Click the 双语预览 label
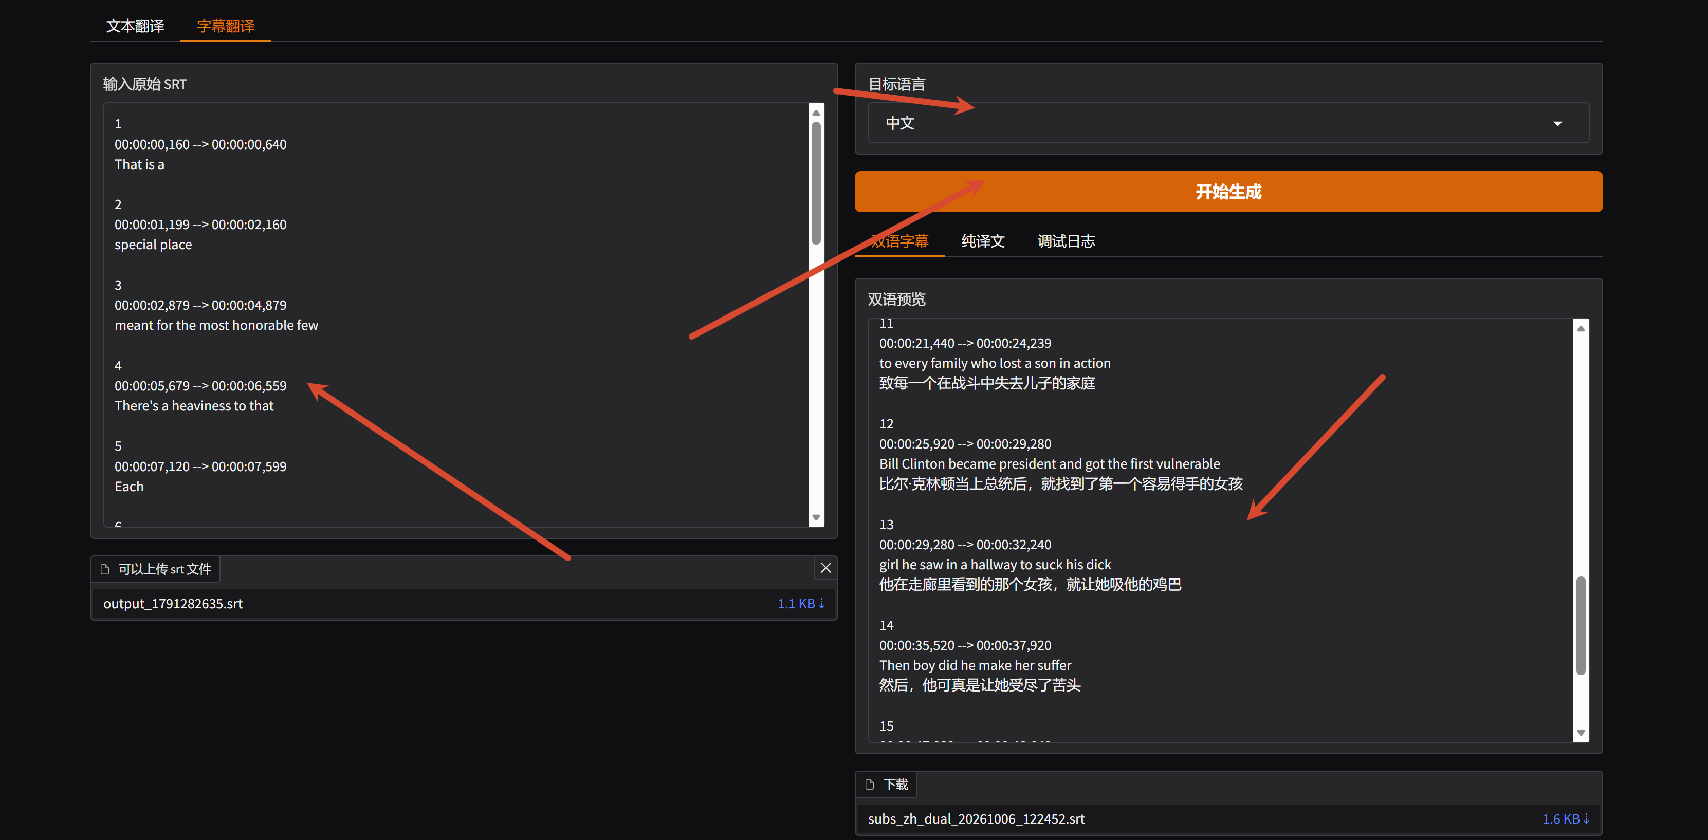Image resolution: width=1708 pixels, height=840 pixels. (x=896, y=299)
